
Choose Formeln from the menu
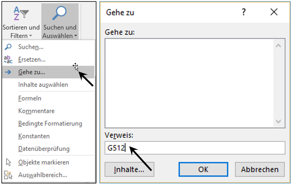coord(30,98)
